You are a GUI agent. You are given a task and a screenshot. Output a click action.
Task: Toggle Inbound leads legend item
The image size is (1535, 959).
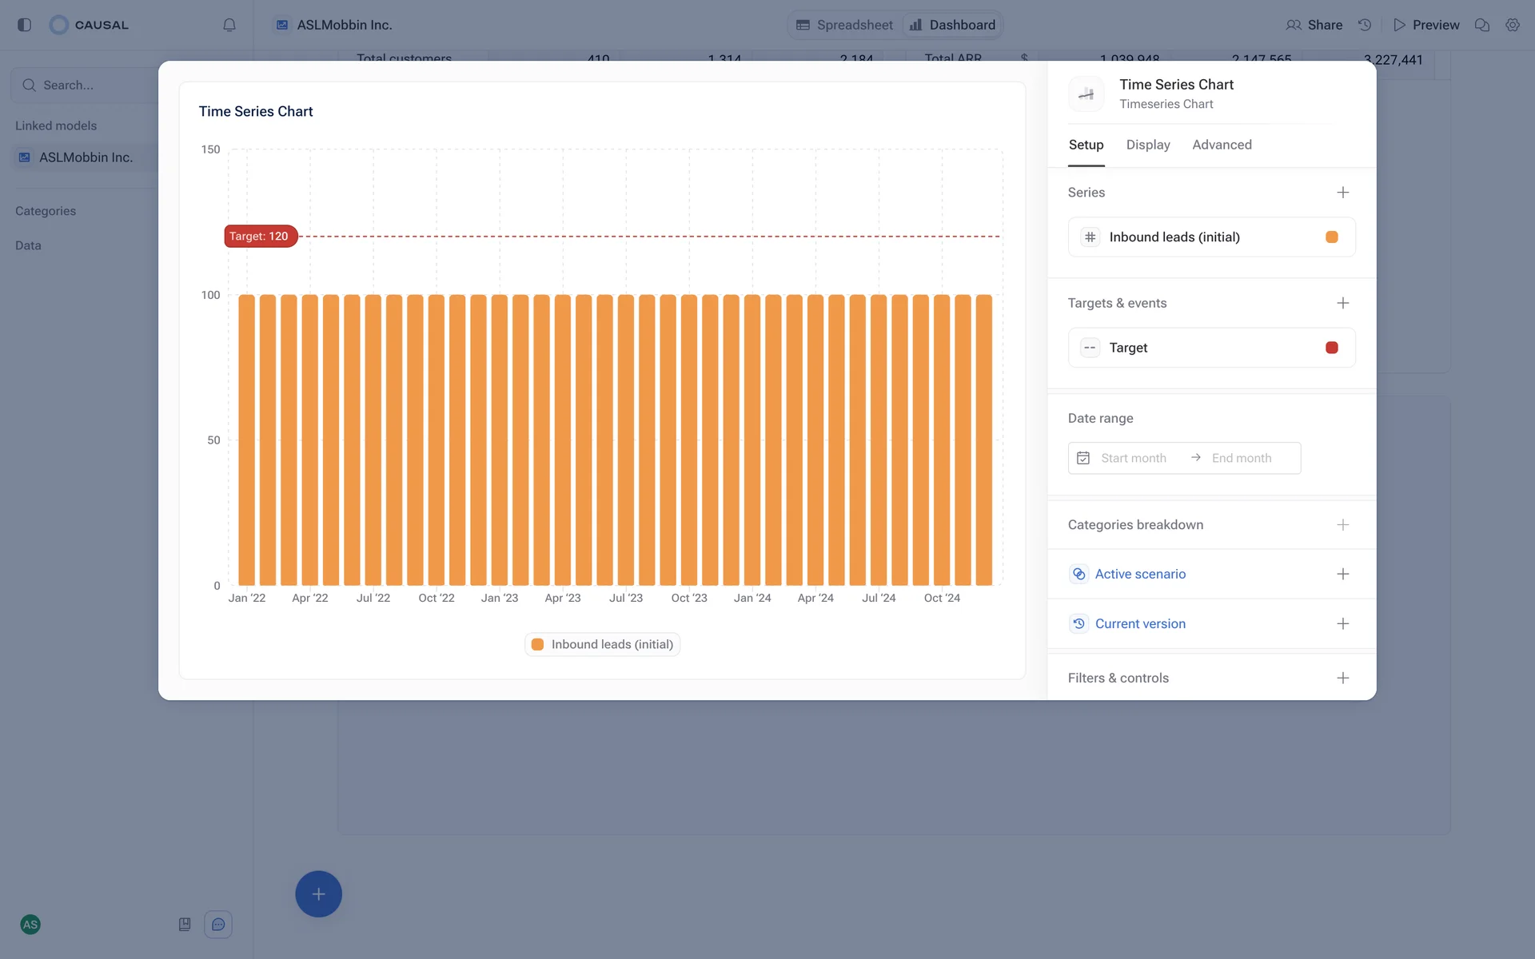(602, 644)
